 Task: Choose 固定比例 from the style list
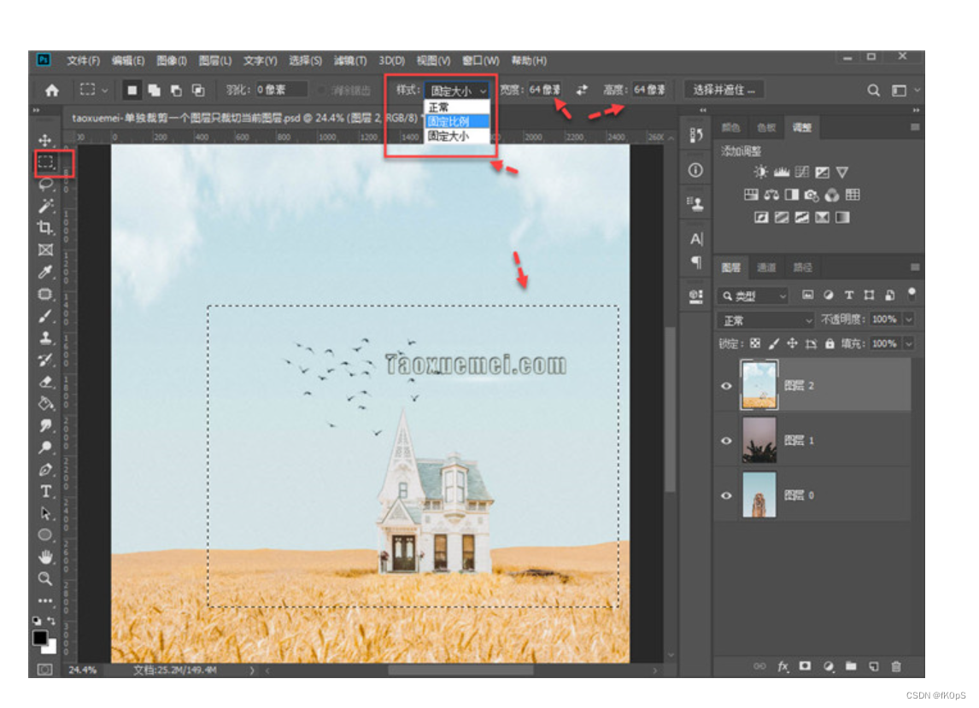click(456, 121)
